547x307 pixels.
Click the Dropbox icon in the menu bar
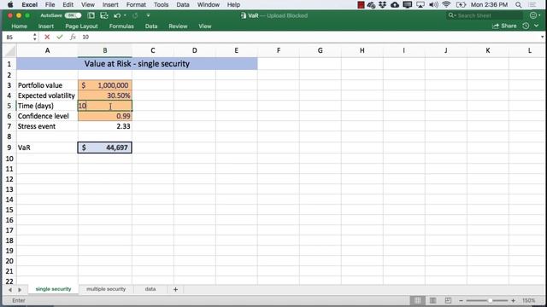click(x=383, y=4)
